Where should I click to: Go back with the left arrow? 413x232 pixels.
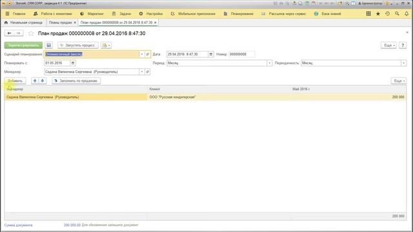(9, 33)
